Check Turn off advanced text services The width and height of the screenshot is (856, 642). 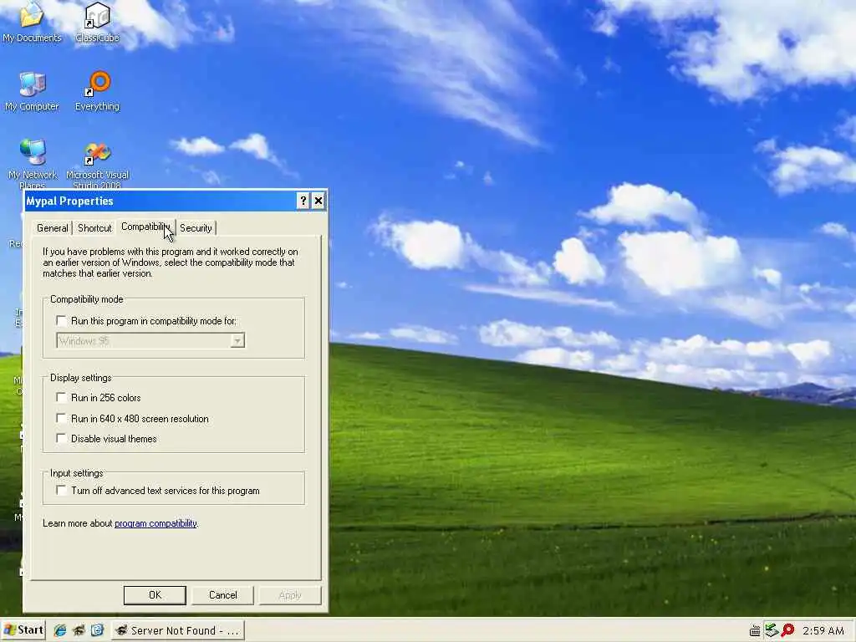coord(61,491)
